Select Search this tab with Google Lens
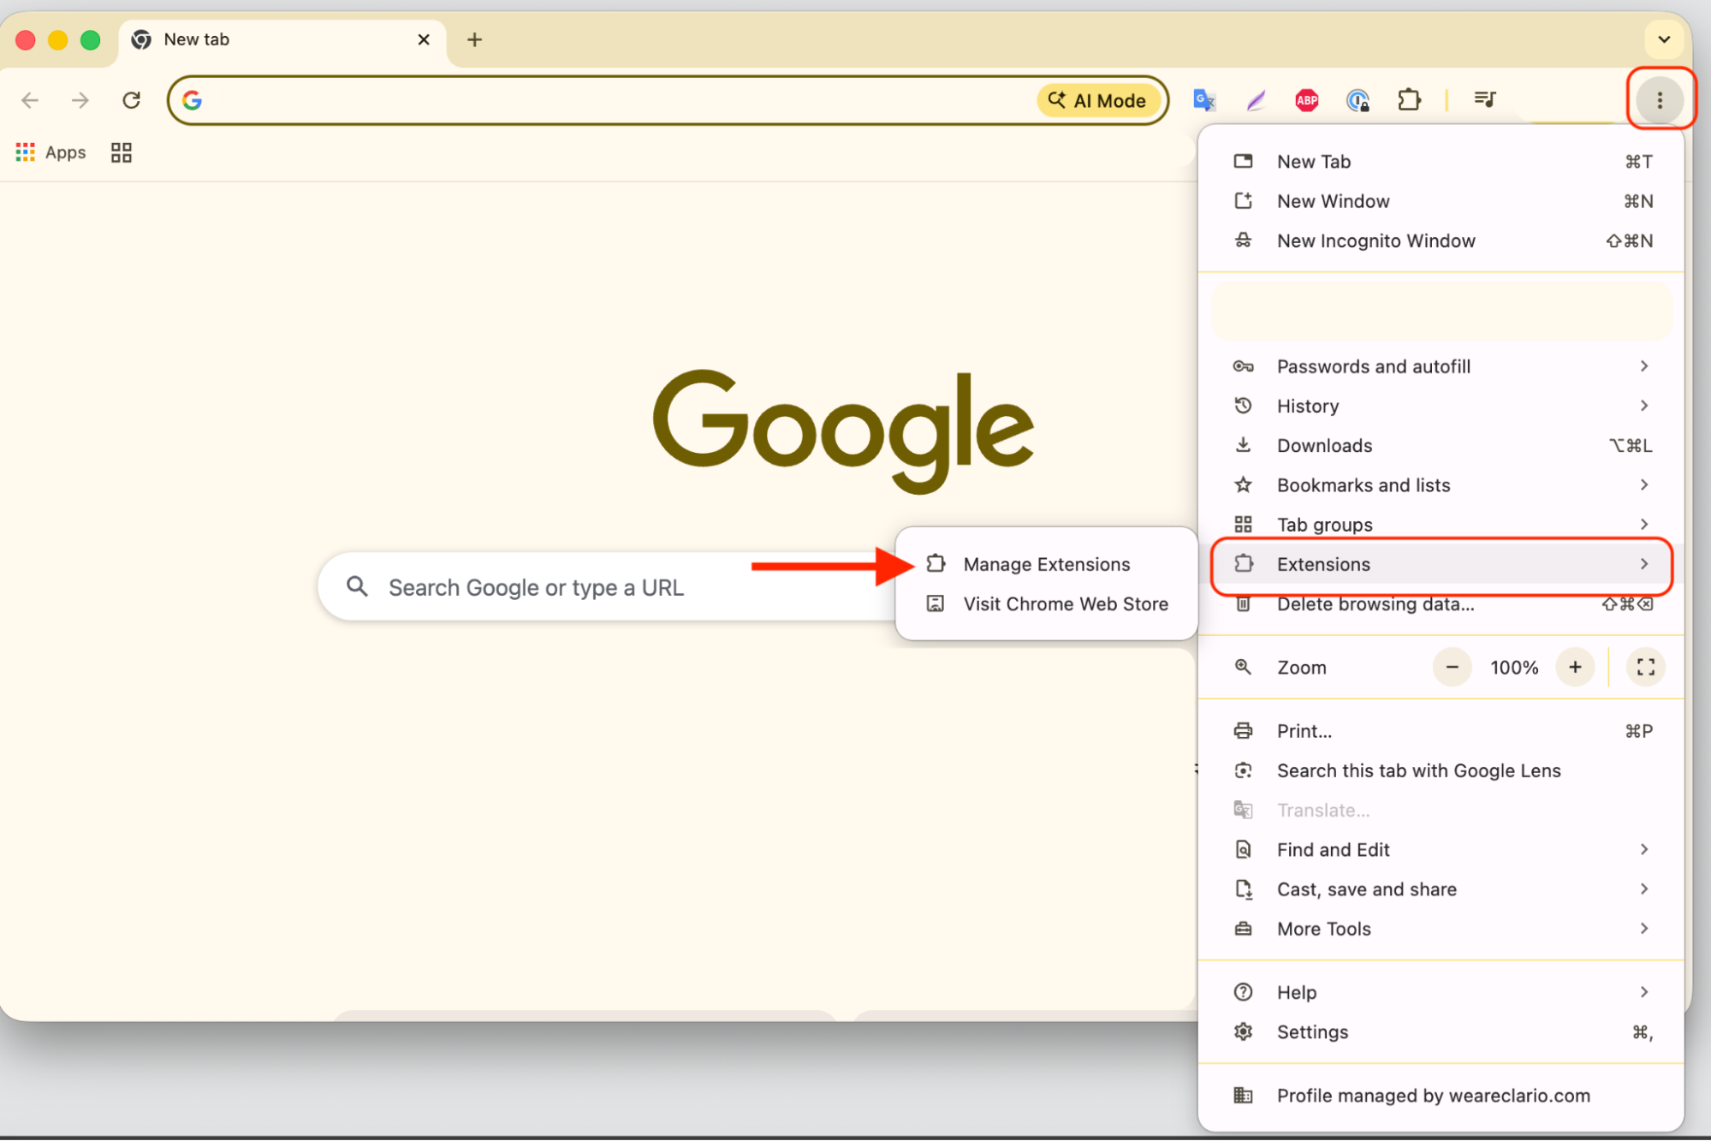The height and width of the screenshot is (1141, 1711). pyautogui.click(x=1442, y=770)
